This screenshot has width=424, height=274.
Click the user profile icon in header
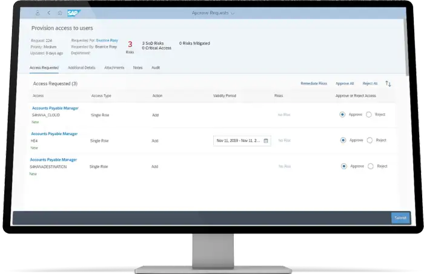coord(39,13)
